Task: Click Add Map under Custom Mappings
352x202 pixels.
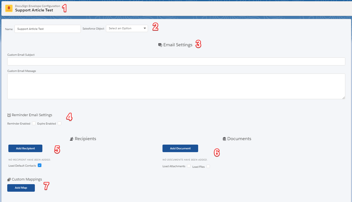Action: click(21, 188)
